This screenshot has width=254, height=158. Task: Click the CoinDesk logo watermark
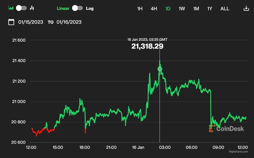pyautogui.click(x=226, y=128)
